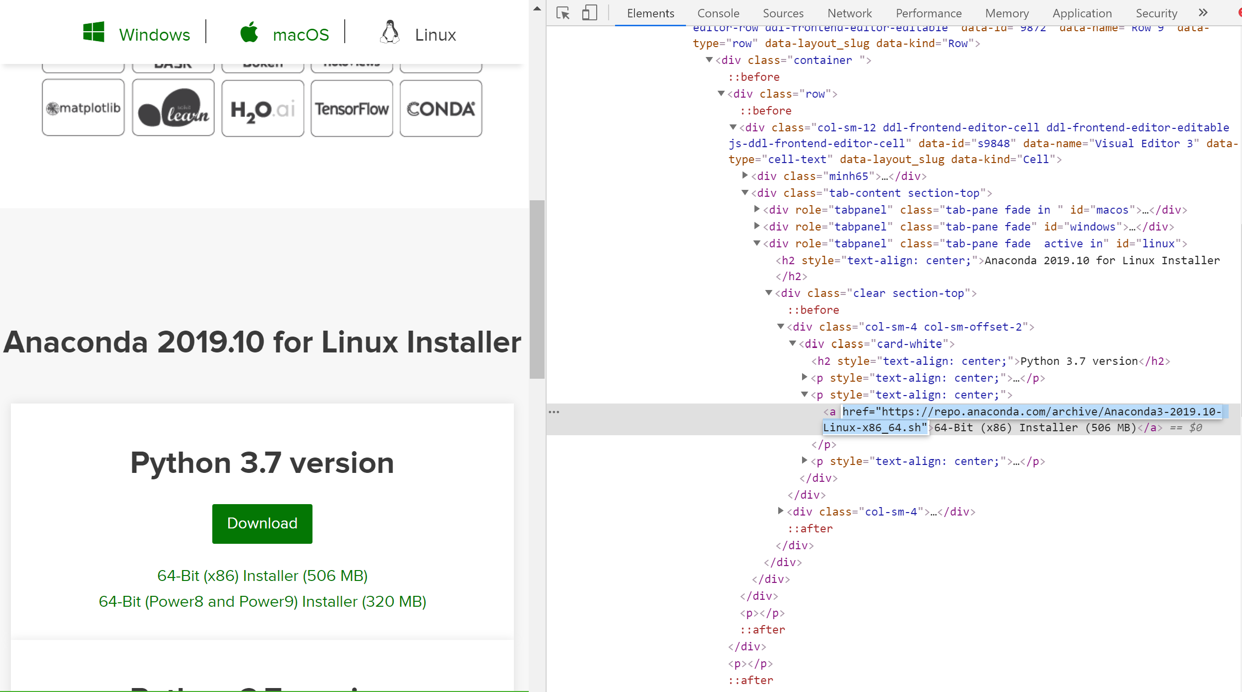Click the Linux penguin icon

[390, 32]
